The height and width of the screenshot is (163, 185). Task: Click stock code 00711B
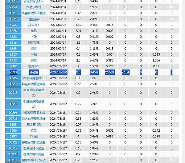[13, 154]
